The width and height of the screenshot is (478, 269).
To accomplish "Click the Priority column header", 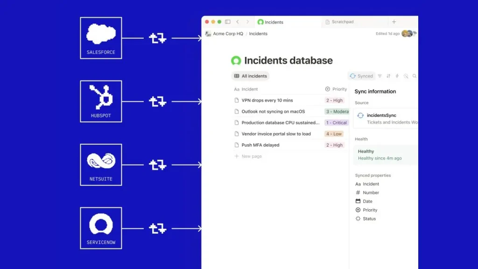I will coord(336,89).
